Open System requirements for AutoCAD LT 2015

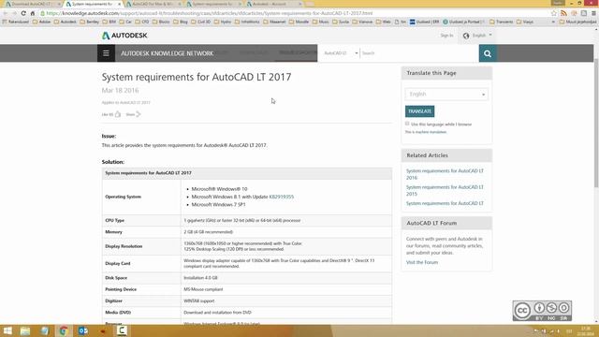tap(445, 190)
